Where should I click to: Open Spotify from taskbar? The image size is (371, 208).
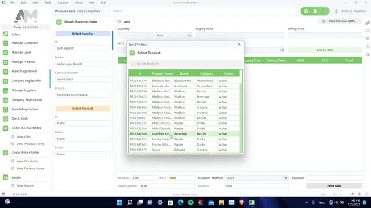[191, 202]
